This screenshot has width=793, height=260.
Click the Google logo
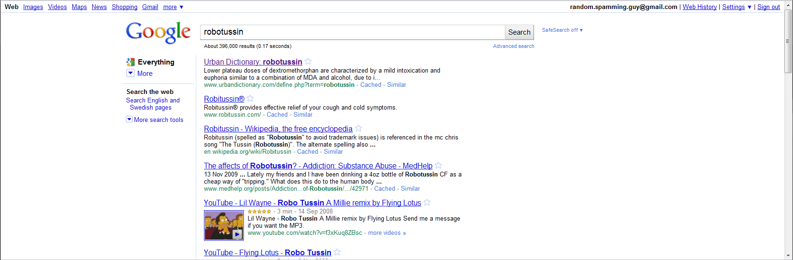pyautogui.click(x=158, y=32)
